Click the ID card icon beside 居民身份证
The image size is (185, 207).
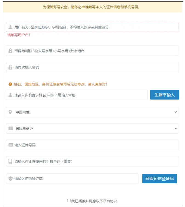click(x=11, y=128)
